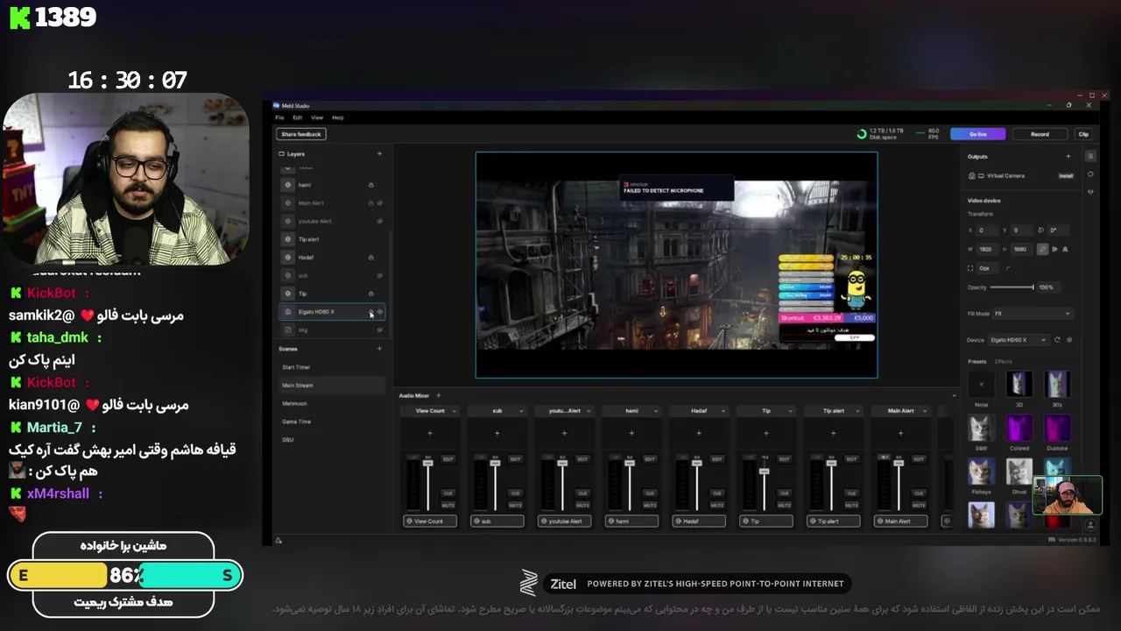The width and height of the screenshot is (1121, 631).
Task: Add effect to the Main Alert mixer channel
Action: tap(900, 433)
